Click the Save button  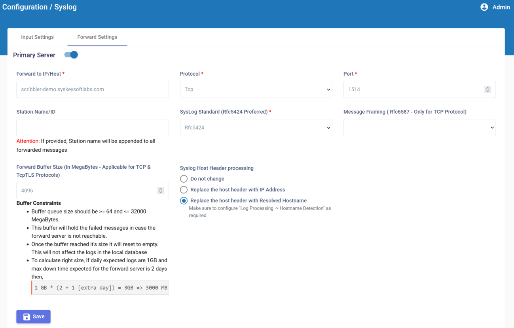coord(33,317)
